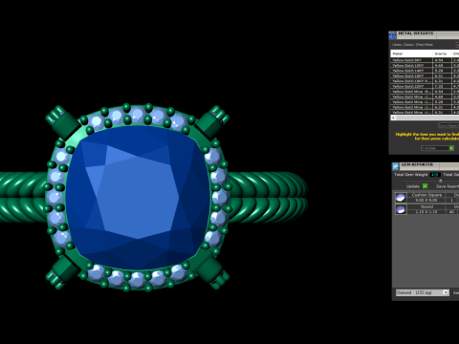
Task: Select the Cushion Square gem thumbnail
Action: pos(401,198)
